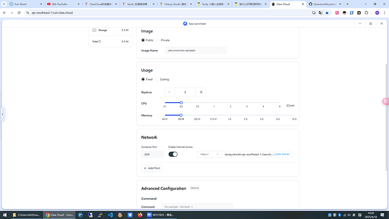Click the Total info help icon

(x=99, y=41)
